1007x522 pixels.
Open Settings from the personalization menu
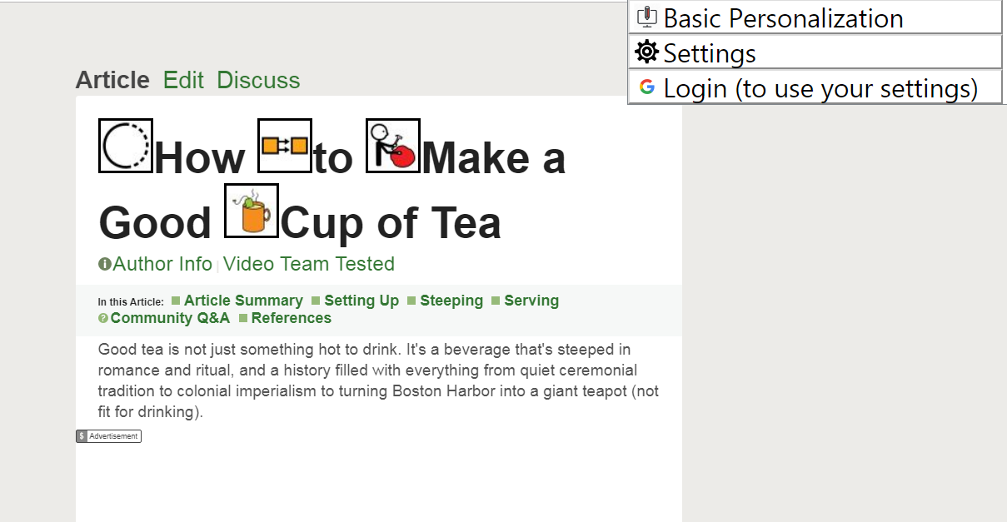pyautogui.click(x=710, y=53)
